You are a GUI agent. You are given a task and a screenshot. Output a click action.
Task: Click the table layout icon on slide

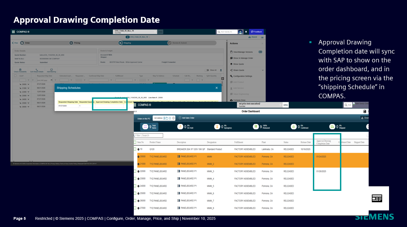point(377,198)
